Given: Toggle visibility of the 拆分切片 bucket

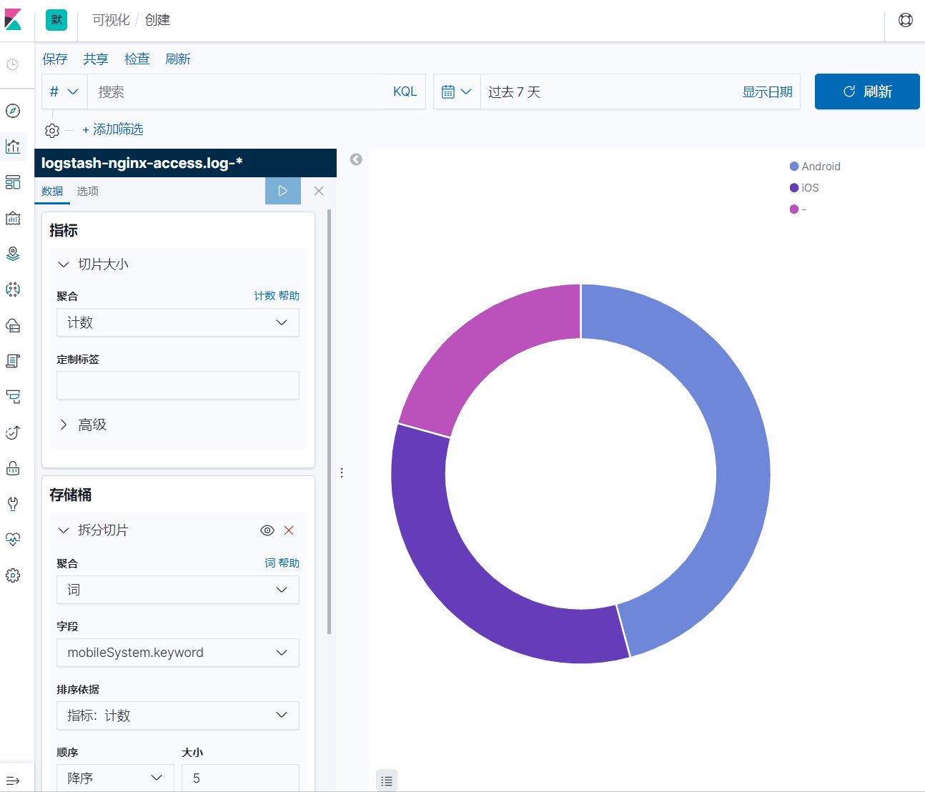Looking at the screenshot, I should click(x=267, y=530).
